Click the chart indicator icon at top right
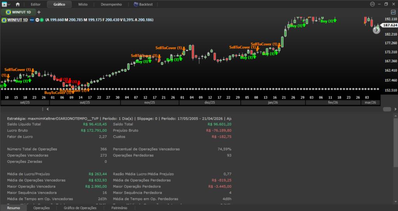Viewport: 398px width, 211px height. coord(393,12)
